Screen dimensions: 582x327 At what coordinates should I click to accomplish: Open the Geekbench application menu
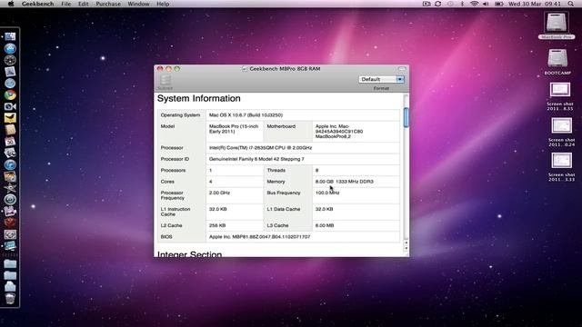37,4
